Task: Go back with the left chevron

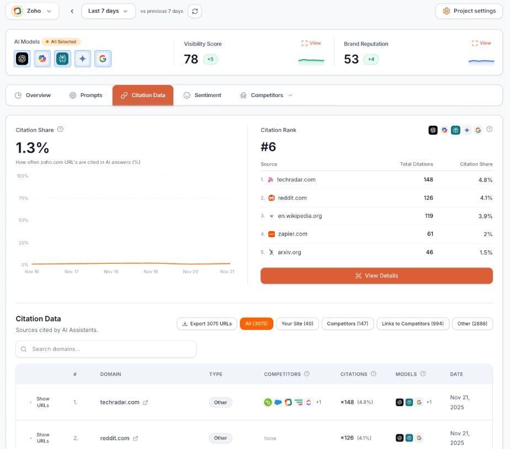Action: click(x=72, y=11)
